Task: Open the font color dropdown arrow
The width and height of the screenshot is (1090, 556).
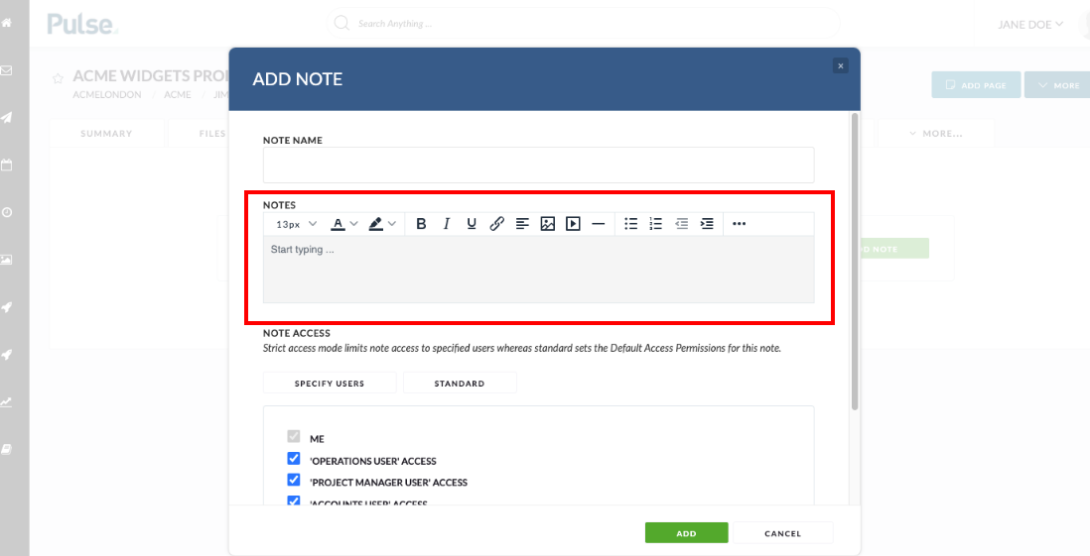Action: point(353,224)
